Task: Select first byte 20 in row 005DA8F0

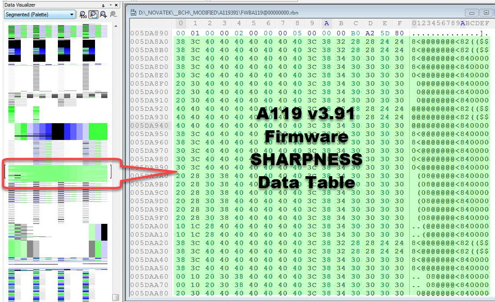Action: coord(181,83)
